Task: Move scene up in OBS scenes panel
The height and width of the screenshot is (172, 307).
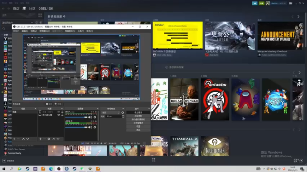Action: point(23,139)
